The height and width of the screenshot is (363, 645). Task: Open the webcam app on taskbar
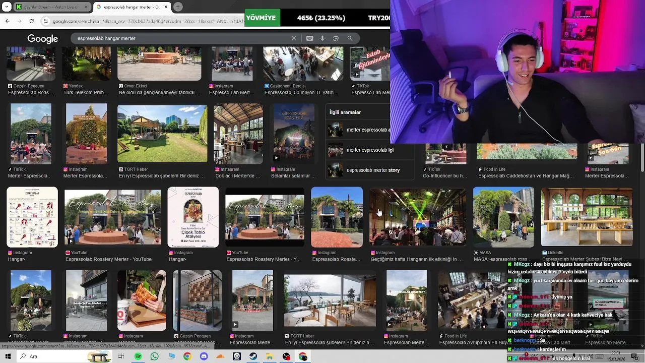pos(236,356)
